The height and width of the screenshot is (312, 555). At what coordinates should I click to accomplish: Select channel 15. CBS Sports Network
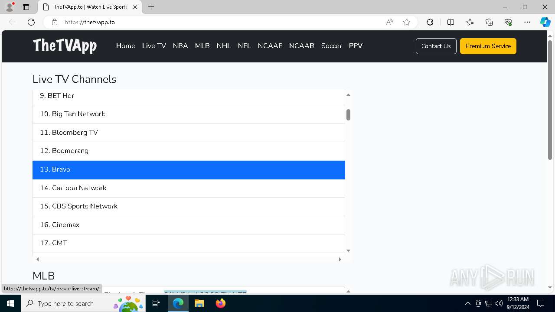click(x=189, y=207)
